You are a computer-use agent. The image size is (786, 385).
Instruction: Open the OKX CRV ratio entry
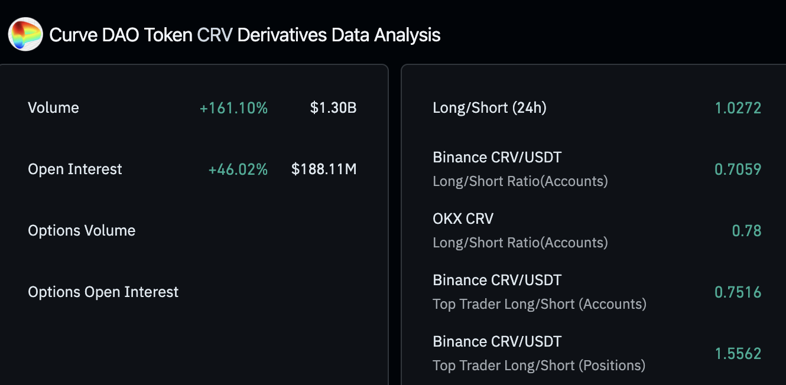click(520, 230)
